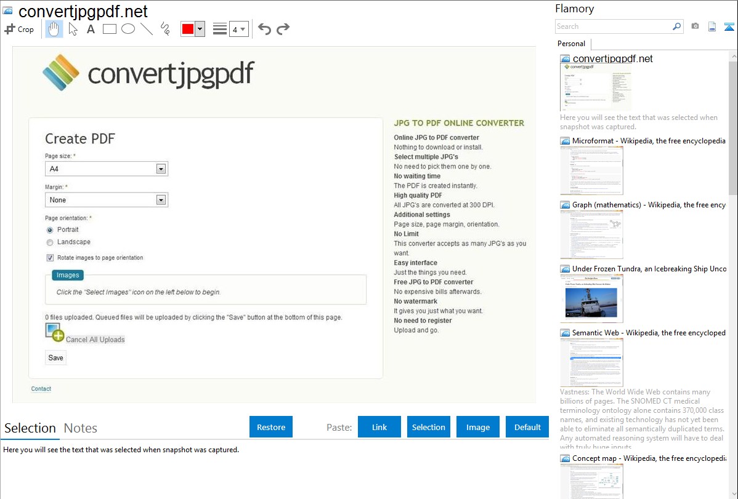The height and width of the screenshot is (499, 738).
Task: Click the blue page document icon
Action: coord(712,26)
